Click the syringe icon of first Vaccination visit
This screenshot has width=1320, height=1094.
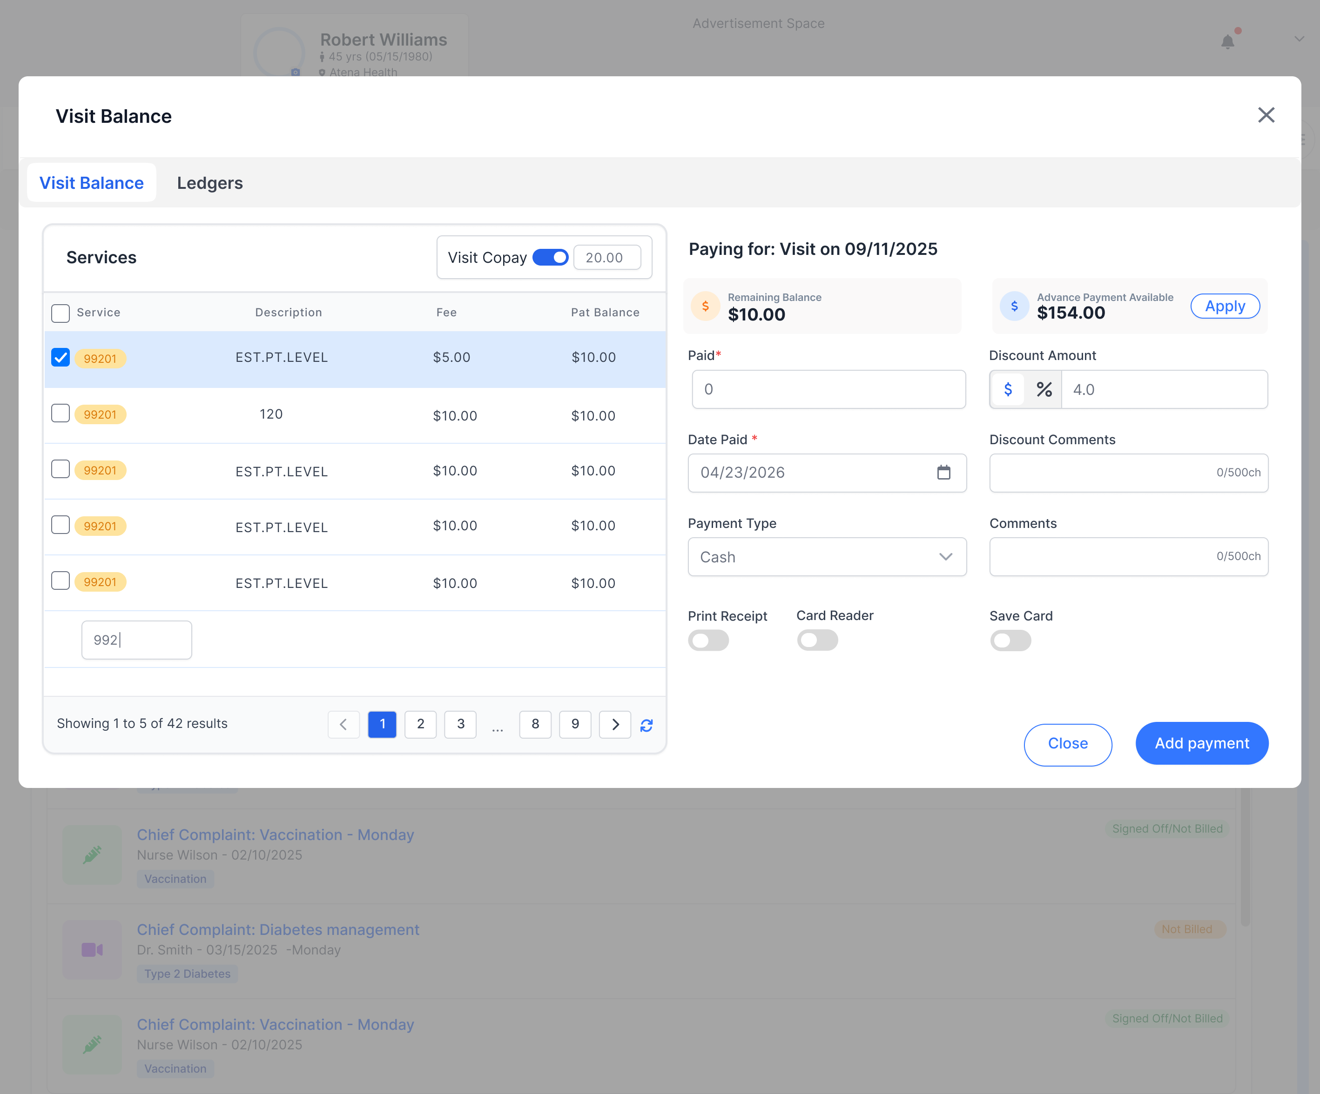point(92,854)
